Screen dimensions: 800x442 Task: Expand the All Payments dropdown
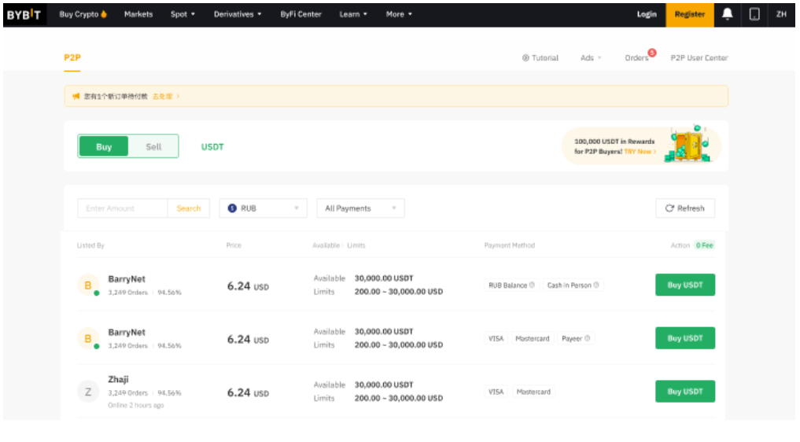point(360,208)
